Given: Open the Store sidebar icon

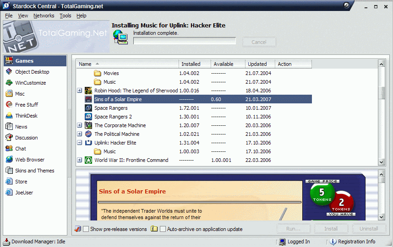Looking at the screenshot, I should [x=9, y=182].
